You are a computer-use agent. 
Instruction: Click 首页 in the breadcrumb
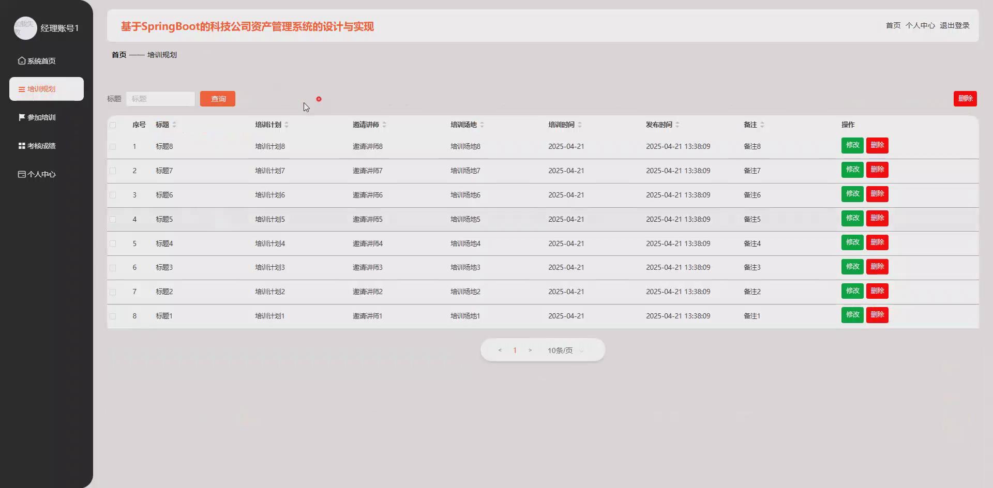119,55
